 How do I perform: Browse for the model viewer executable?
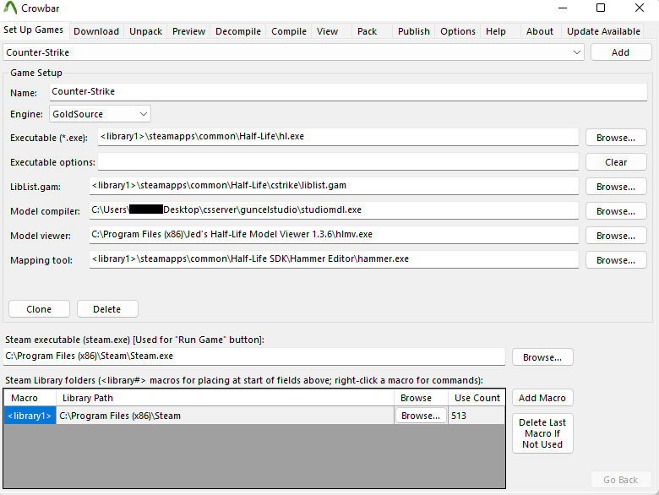(616, 236)
